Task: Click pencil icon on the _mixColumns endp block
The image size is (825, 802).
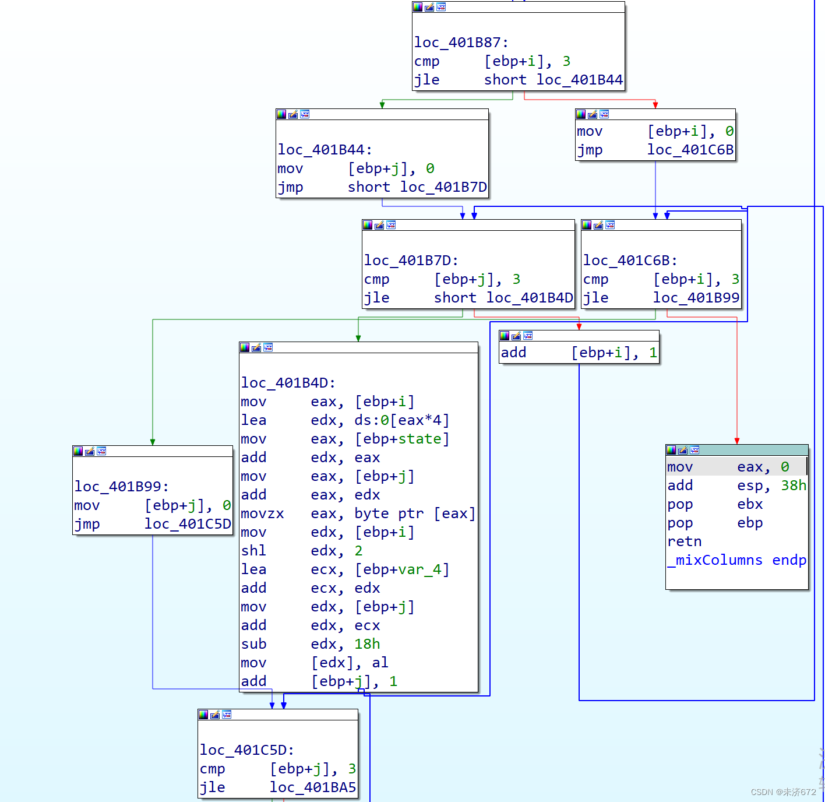Action: pyautogui.click(x=683, y=450)
